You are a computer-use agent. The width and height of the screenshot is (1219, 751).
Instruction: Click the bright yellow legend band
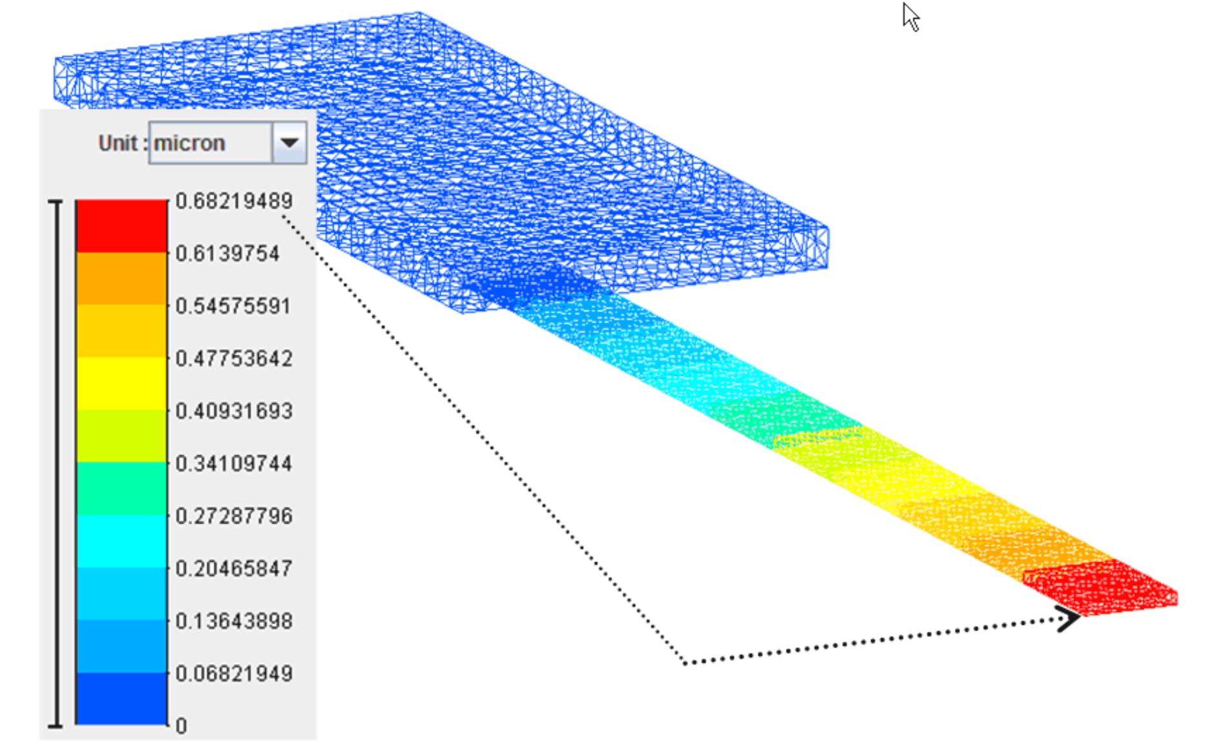pos(121,383)
